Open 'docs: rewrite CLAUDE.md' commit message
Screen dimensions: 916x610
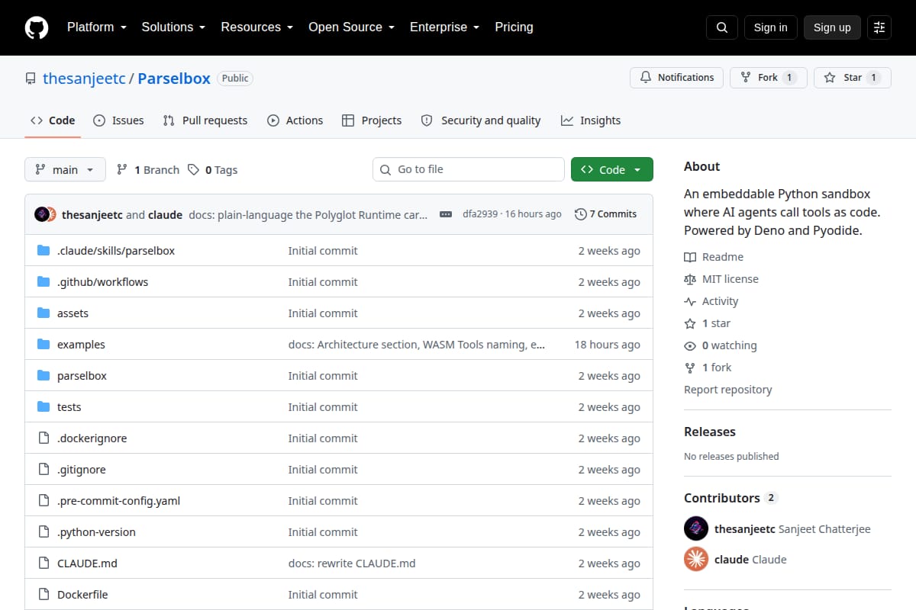(x=352, y=563)
